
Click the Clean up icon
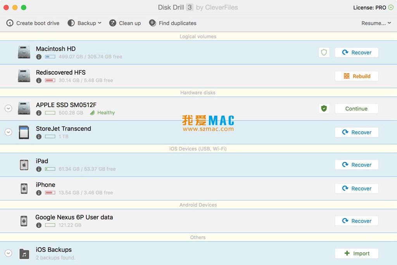pos(113,23)
